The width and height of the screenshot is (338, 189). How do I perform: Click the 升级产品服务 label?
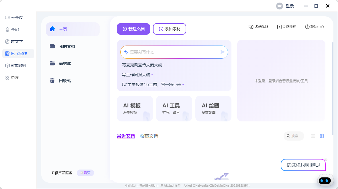62,173
